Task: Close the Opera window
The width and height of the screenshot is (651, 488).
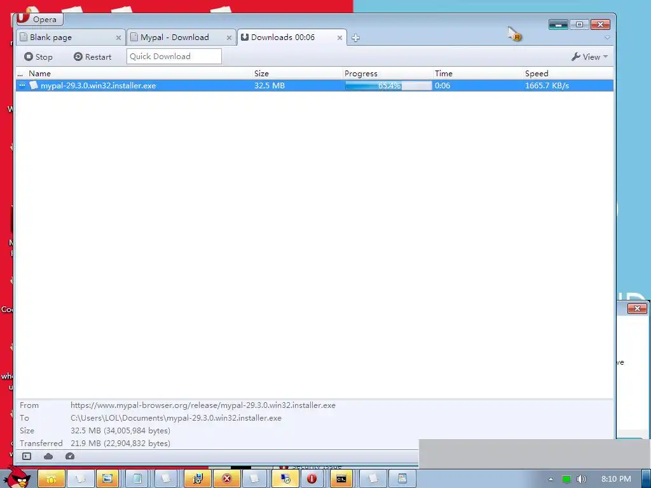Action: click(600, 25)
